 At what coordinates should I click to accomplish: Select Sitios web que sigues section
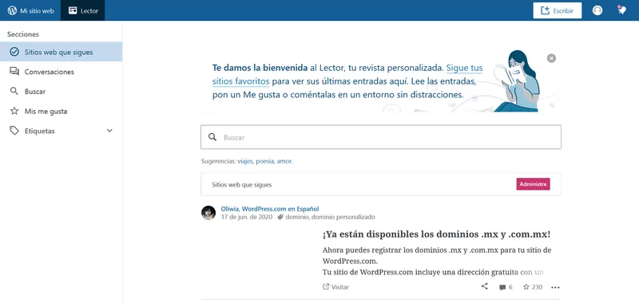[62, 52]
